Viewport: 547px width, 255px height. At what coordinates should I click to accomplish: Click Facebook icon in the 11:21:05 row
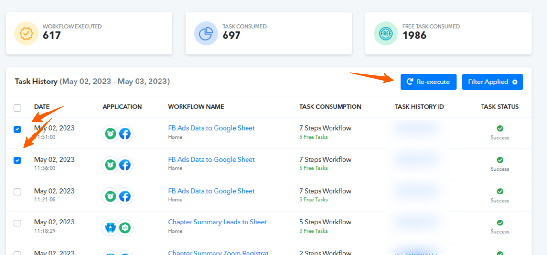(x=125, y=196)
